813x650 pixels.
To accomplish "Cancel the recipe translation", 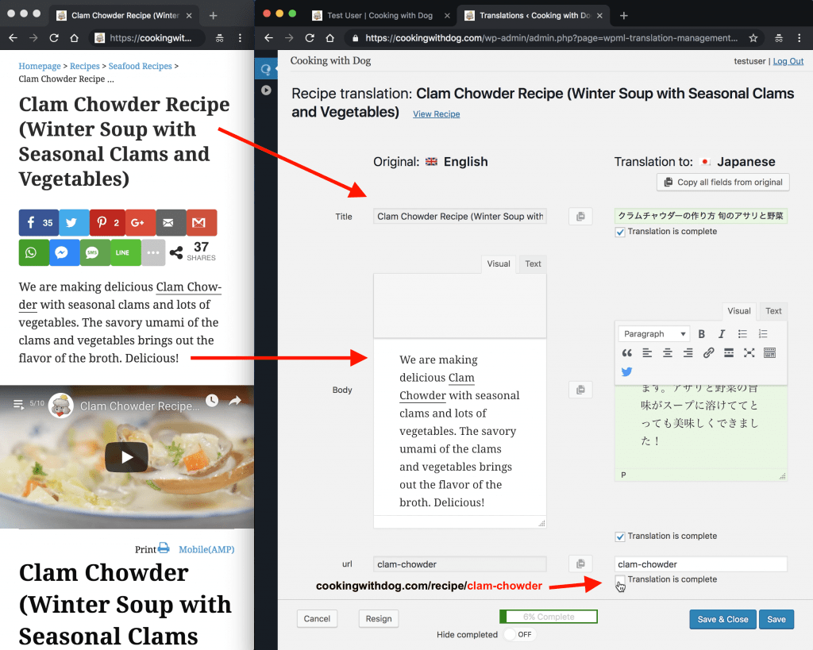I will click(317, 618).
